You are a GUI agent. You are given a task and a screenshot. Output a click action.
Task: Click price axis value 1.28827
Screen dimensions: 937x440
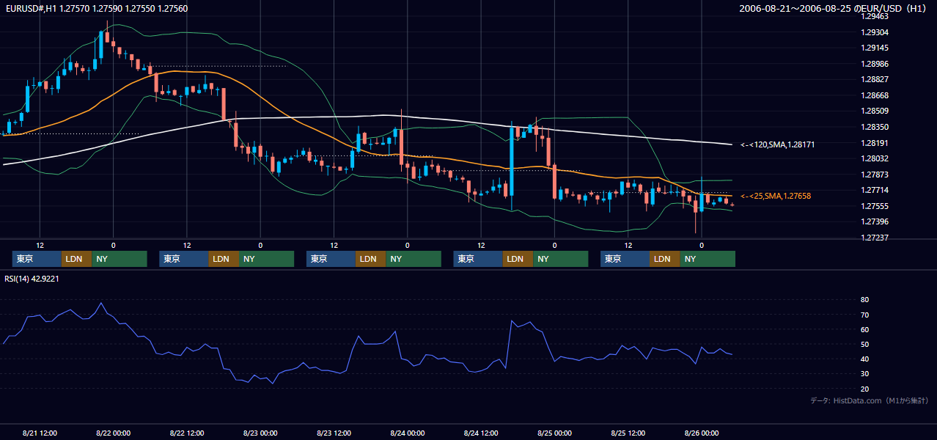[x=874, y=79]
